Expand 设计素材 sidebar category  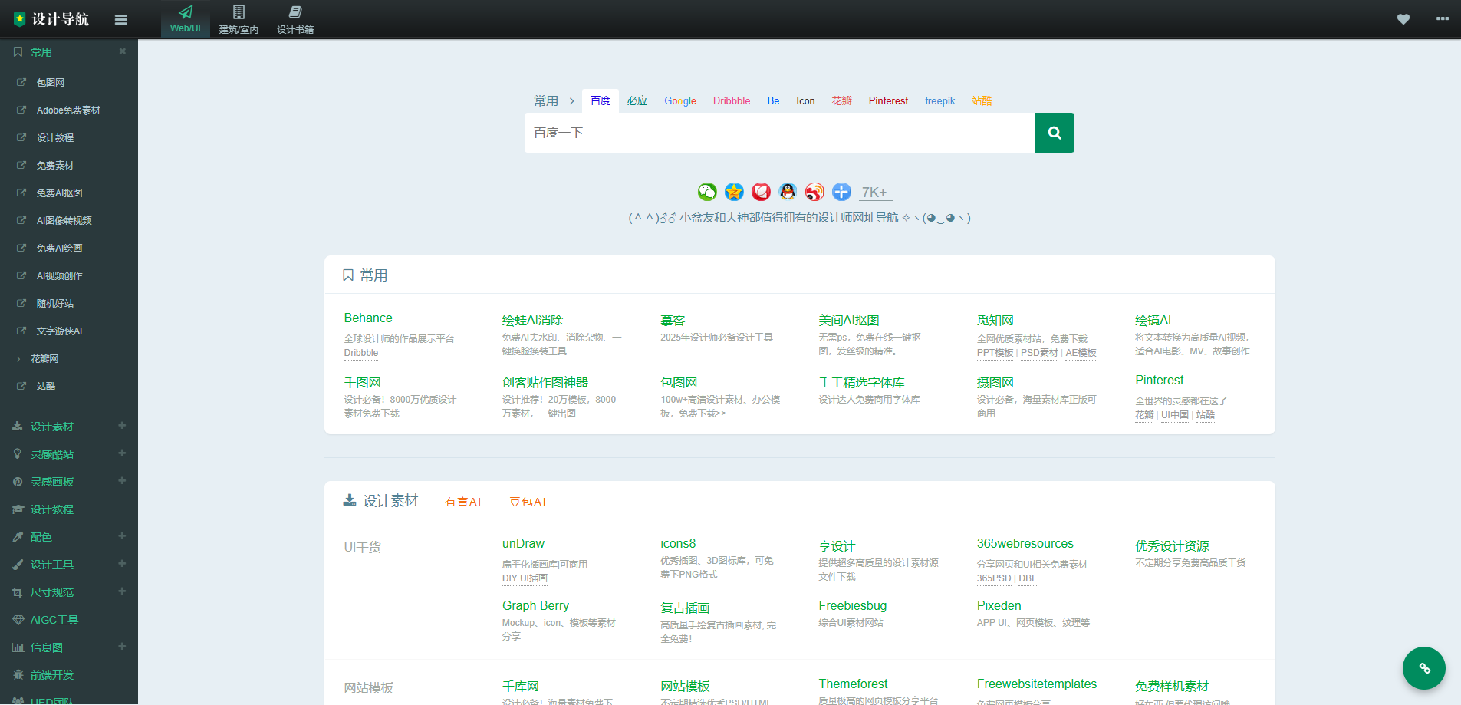pyautogui.click(x=122, y=426)
